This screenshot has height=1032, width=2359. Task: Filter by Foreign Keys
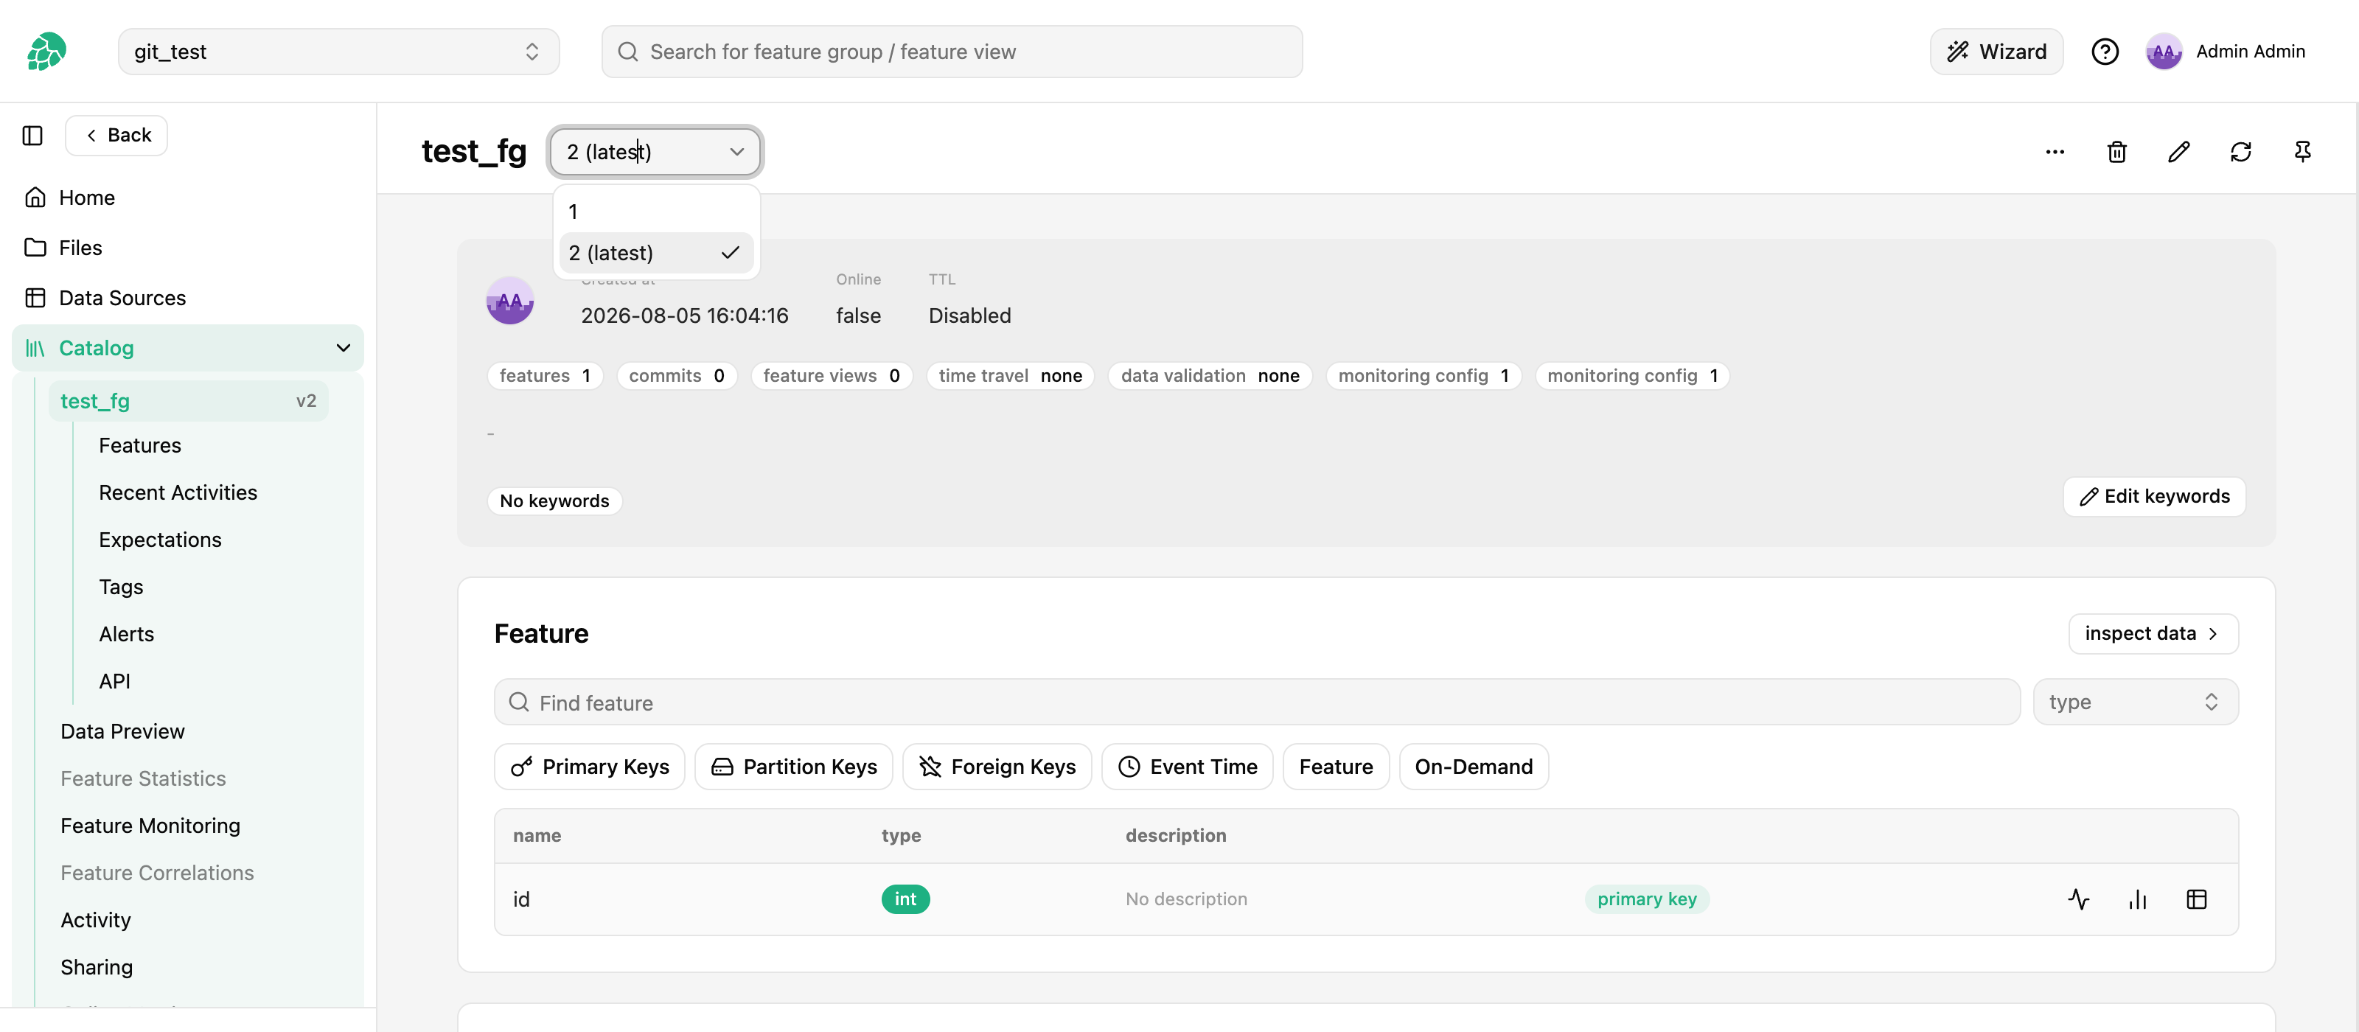997,767
